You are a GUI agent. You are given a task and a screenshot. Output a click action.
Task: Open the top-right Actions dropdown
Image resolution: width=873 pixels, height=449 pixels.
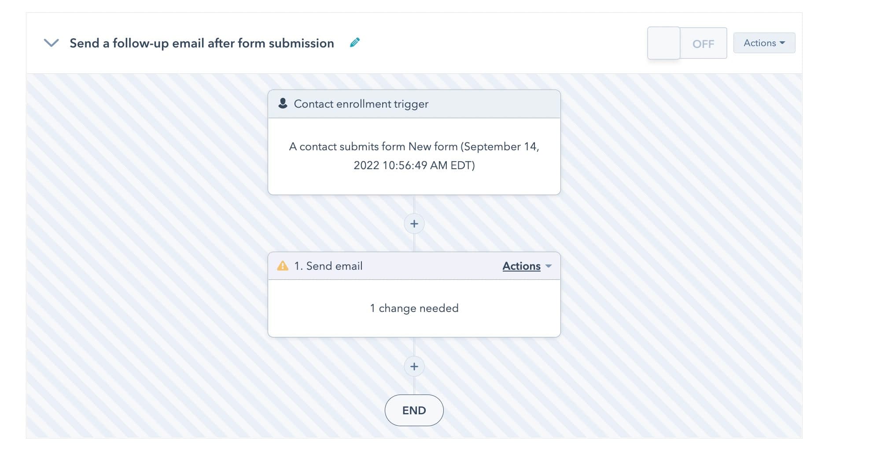[x=764, y=43]
